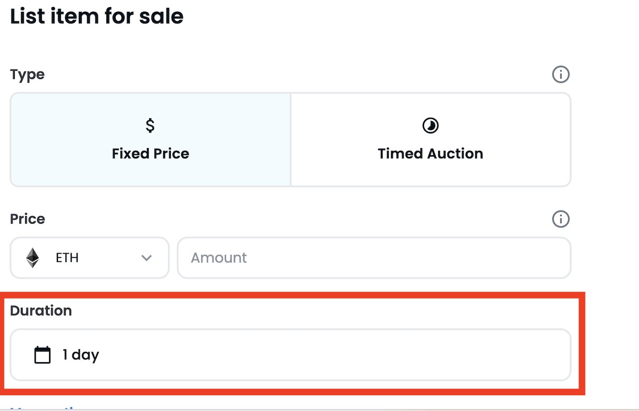
Task: Click the info icon beside Price
Action: [561, 219]
